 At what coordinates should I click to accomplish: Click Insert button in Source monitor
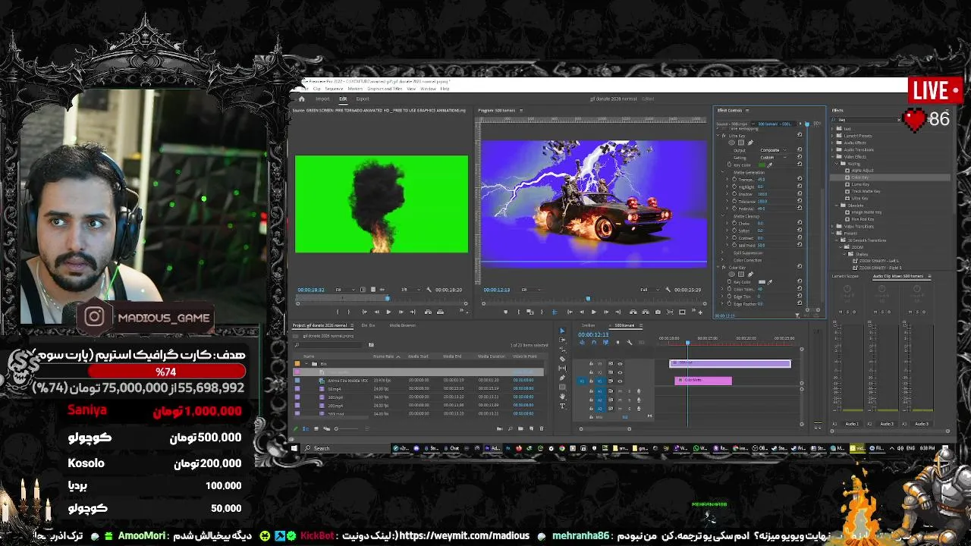428,312
